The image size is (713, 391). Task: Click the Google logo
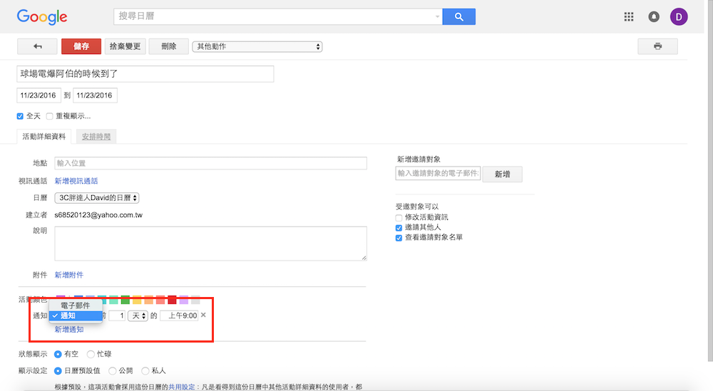click(42, 17)
